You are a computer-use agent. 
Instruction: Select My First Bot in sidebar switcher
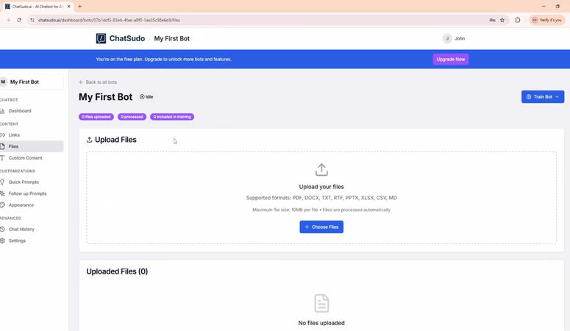click(x=32, y=82)
